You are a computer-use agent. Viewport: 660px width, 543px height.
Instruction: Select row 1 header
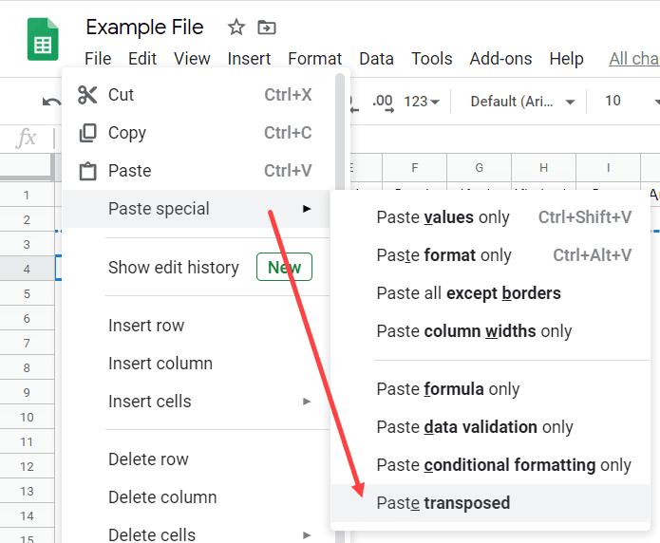(x=27, y=195)
